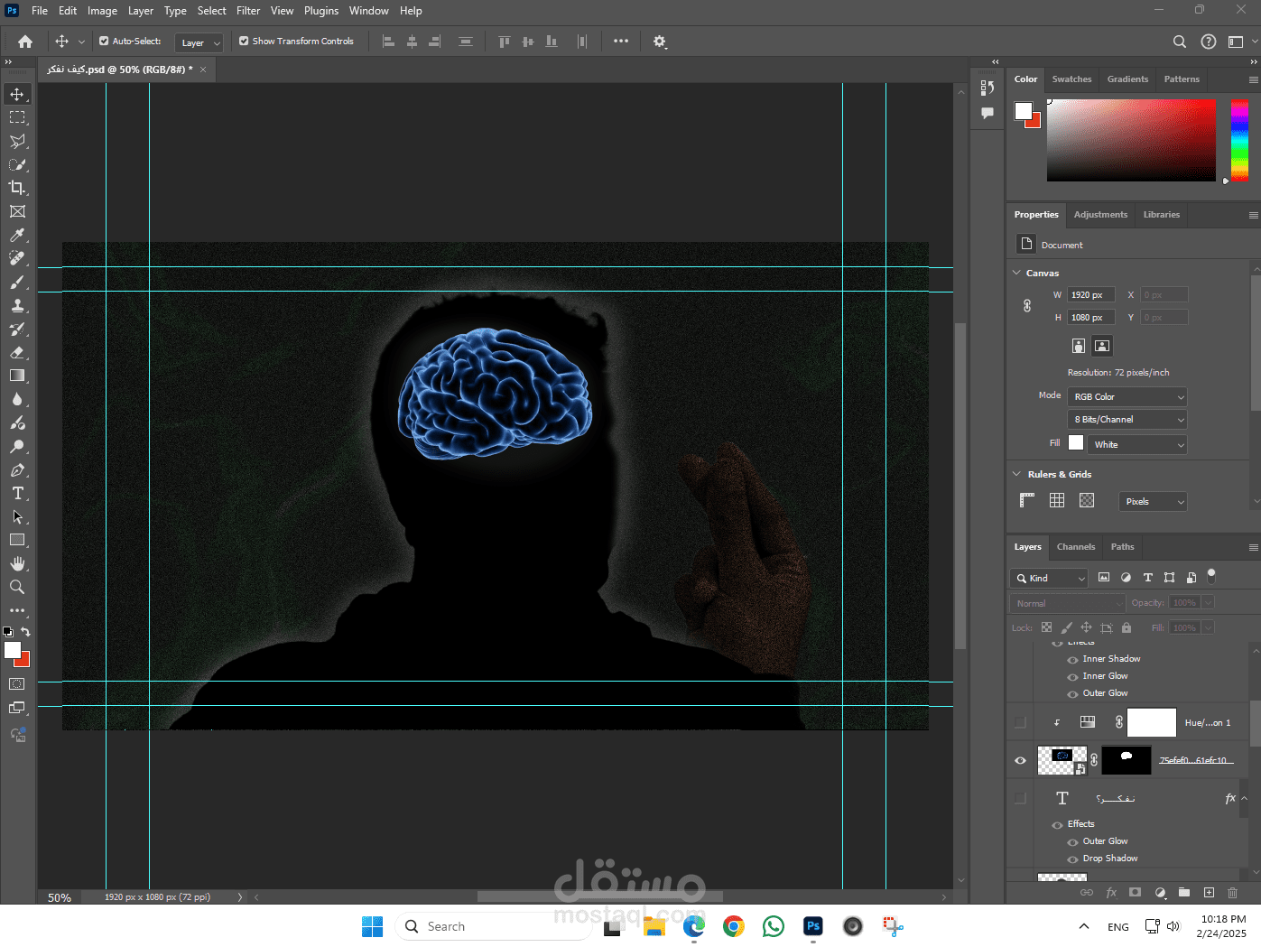1261x947 pixels.
Task: Switch to the Channels tab
Action: [1076, 547]
